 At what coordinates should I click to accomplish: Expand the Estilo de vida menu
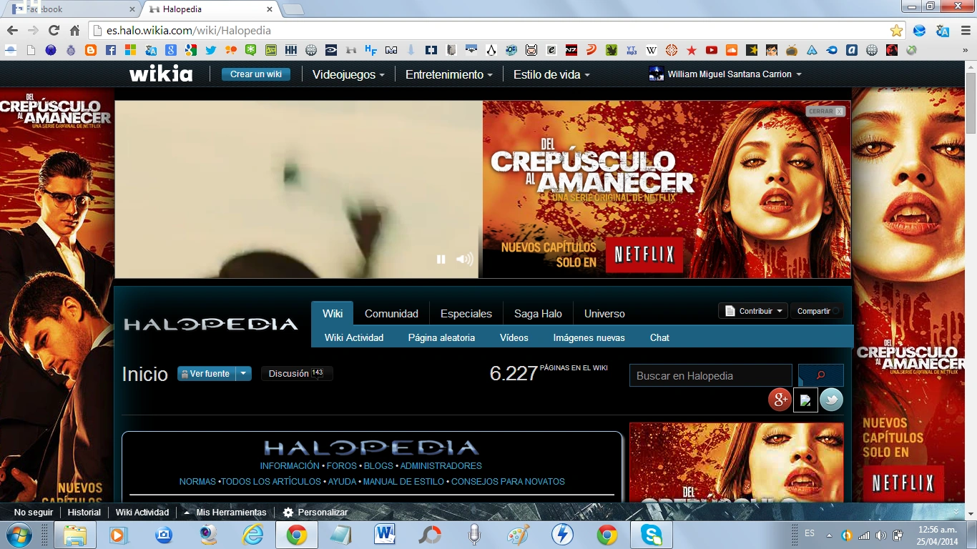pos(551,74)
